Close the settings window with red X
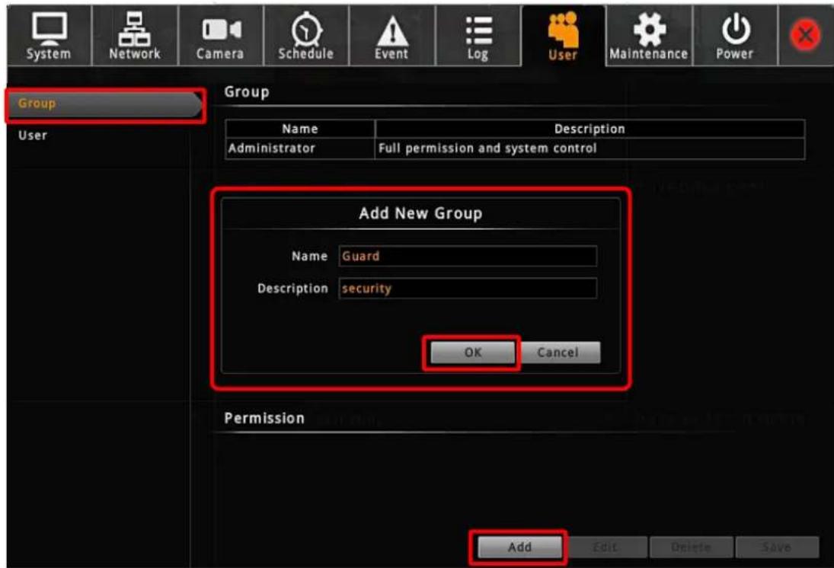Screen dimensions: 834x568 [805, 35]
